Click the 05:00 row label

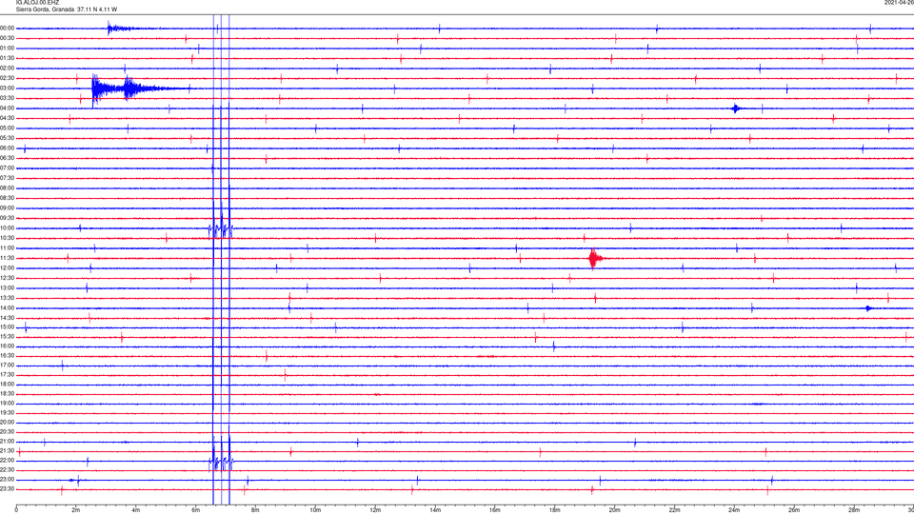(8, 128)
